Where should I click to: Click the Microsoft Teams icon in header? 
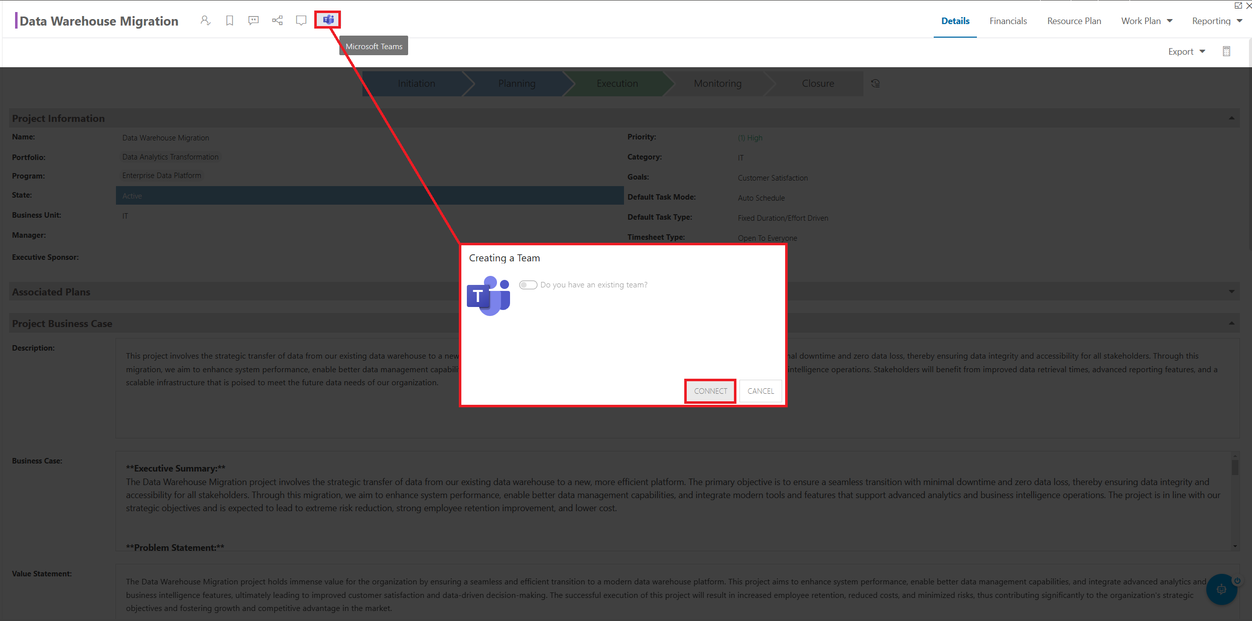coord(328,20)
